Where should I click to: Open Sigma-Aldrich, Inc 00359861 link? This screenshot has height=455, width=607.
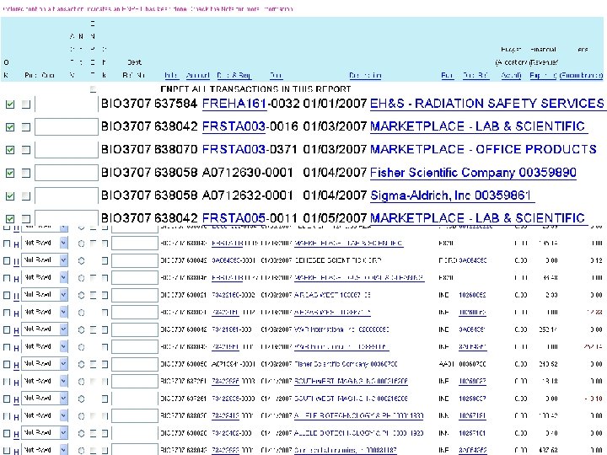[x=450, y=195]
